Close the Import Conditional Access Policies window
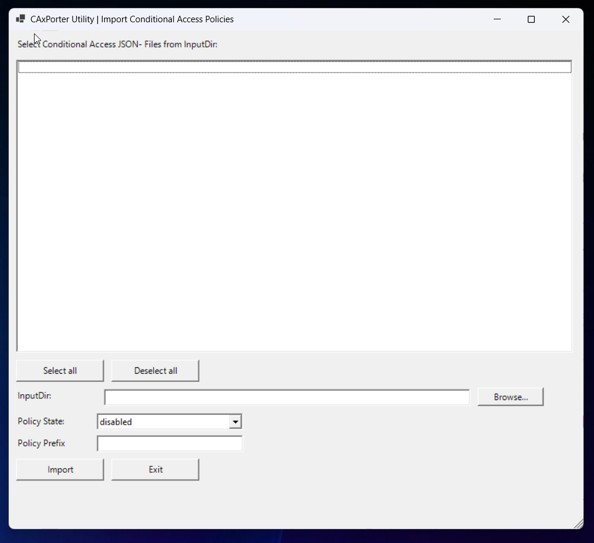The height and width of the screenshot is (543, 594). point(565,19)
